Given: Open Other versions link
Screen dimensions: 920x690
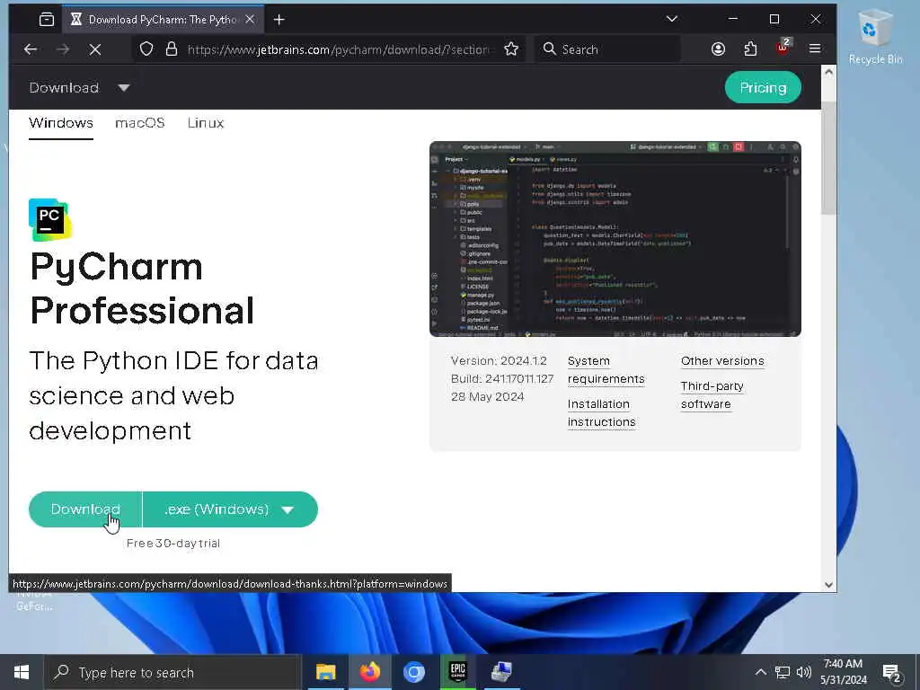Looking at the screenshot, I should (x=722, y=361).
